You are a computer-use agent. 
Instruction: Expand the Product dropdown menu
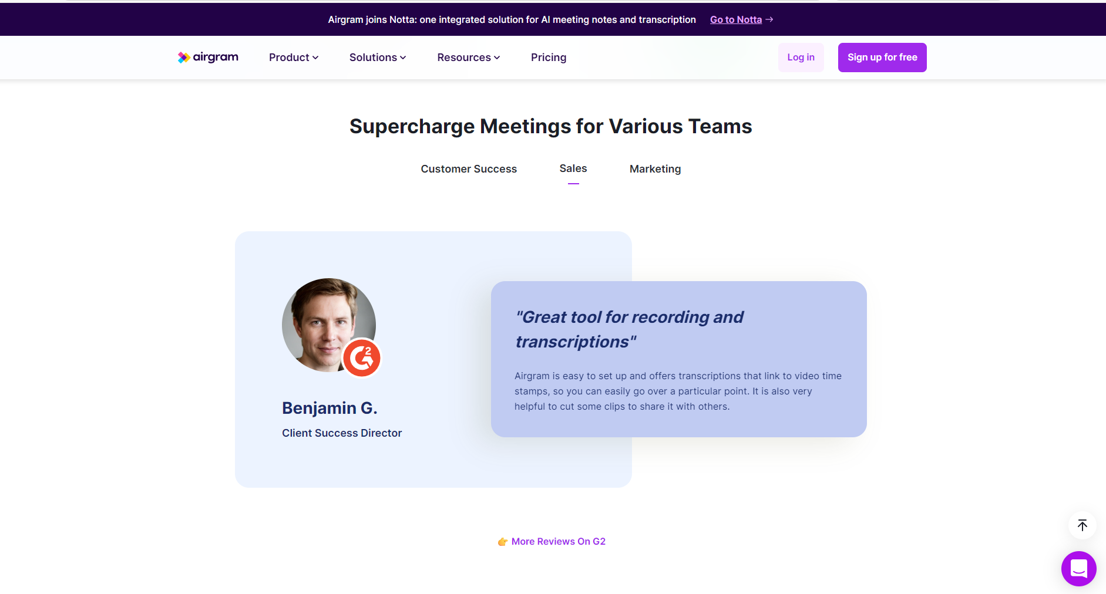pyautogui.click(x=293, y=58)
